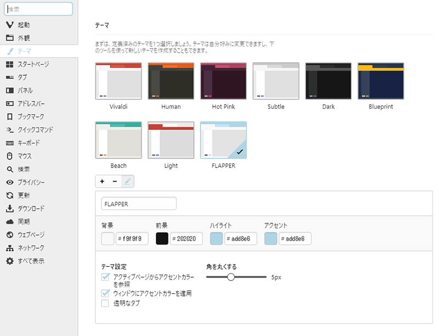Image resolution: width=439 pixels, height=336 pixels.
Task: Click the 検索 search field in sidebar
Action: pyautogui.click(x=38, y=9)
